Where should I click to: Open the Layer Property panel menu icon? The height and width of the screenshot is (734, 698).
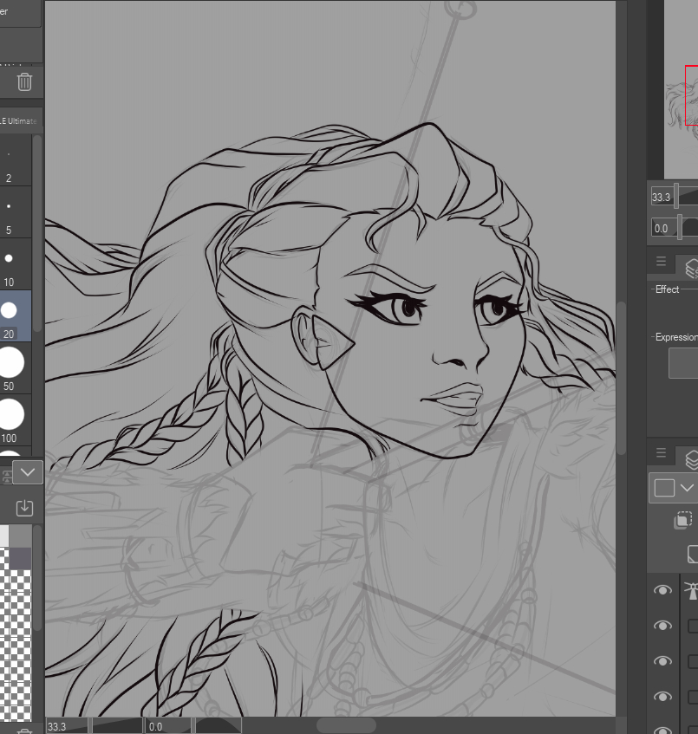pyautogui.click(x=661, y=262)
